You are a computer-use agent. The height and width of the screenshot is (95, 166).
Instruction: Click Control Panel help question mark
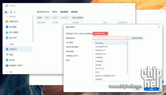(x=119, y=6)
